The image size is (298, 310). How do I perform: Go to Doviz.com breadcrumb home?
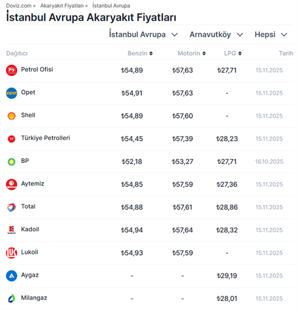point(18,6)
